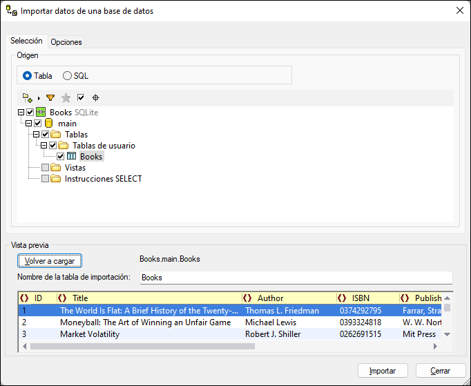The height and width of the screenshot is (386, 471).
Task: Switch to the Opciones tab
Action: click(66, 42)
